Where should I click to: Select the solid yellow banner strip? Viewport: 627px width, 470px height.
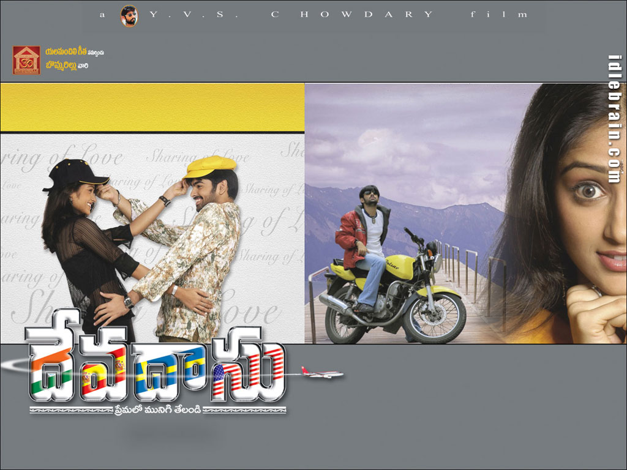click(x=152, y=108)
